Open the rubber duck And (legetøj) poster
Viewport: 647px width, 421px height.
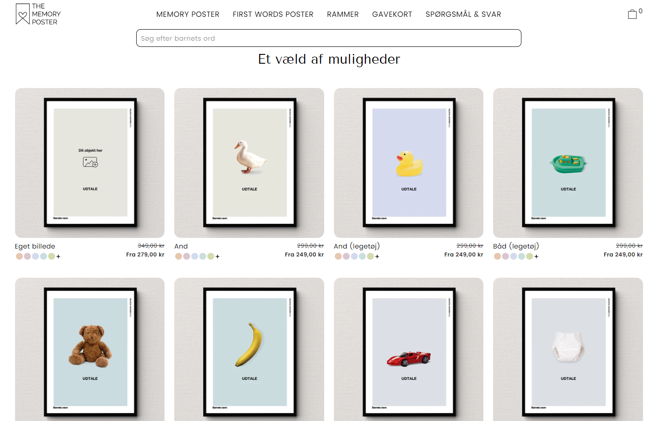tap(409, 163)
